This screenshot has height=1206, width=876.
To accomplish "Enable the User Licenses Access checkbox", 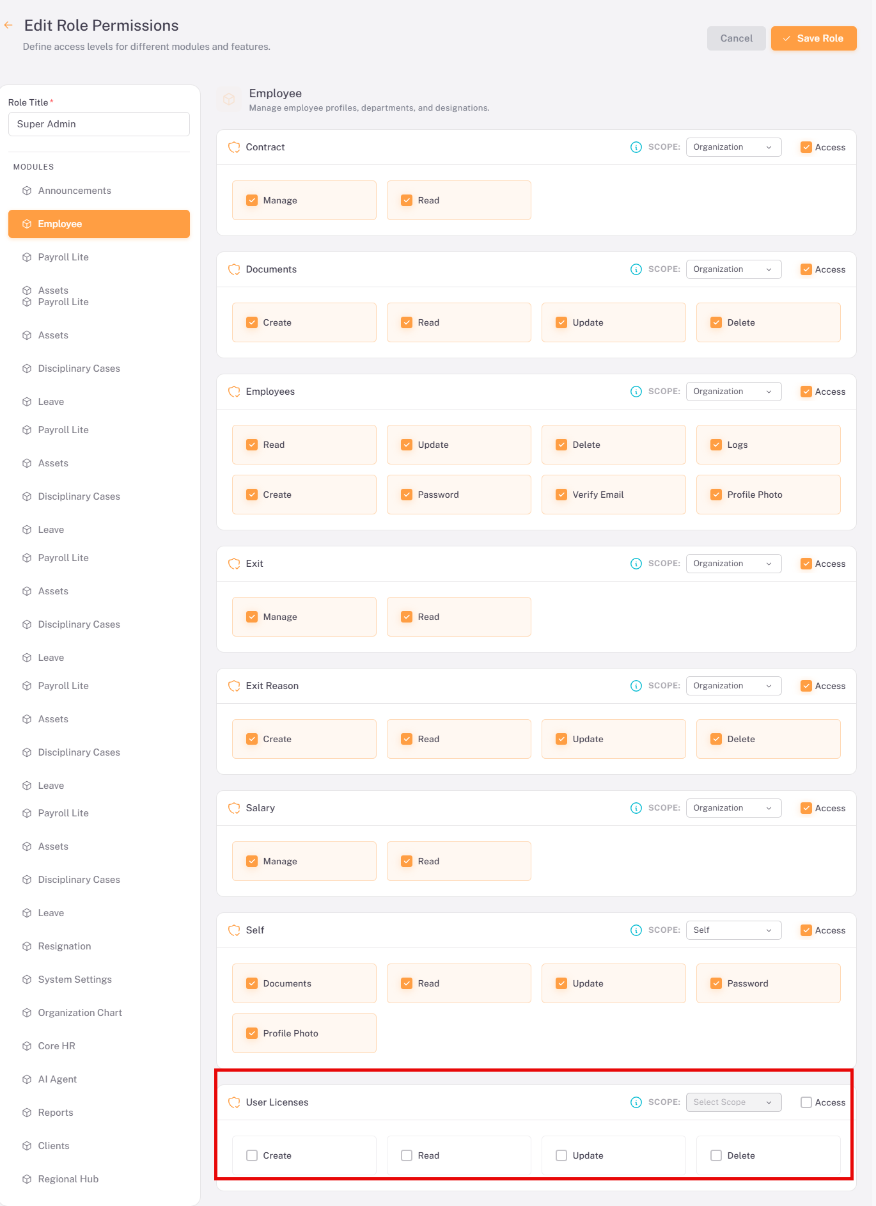I will (806, 1102).
